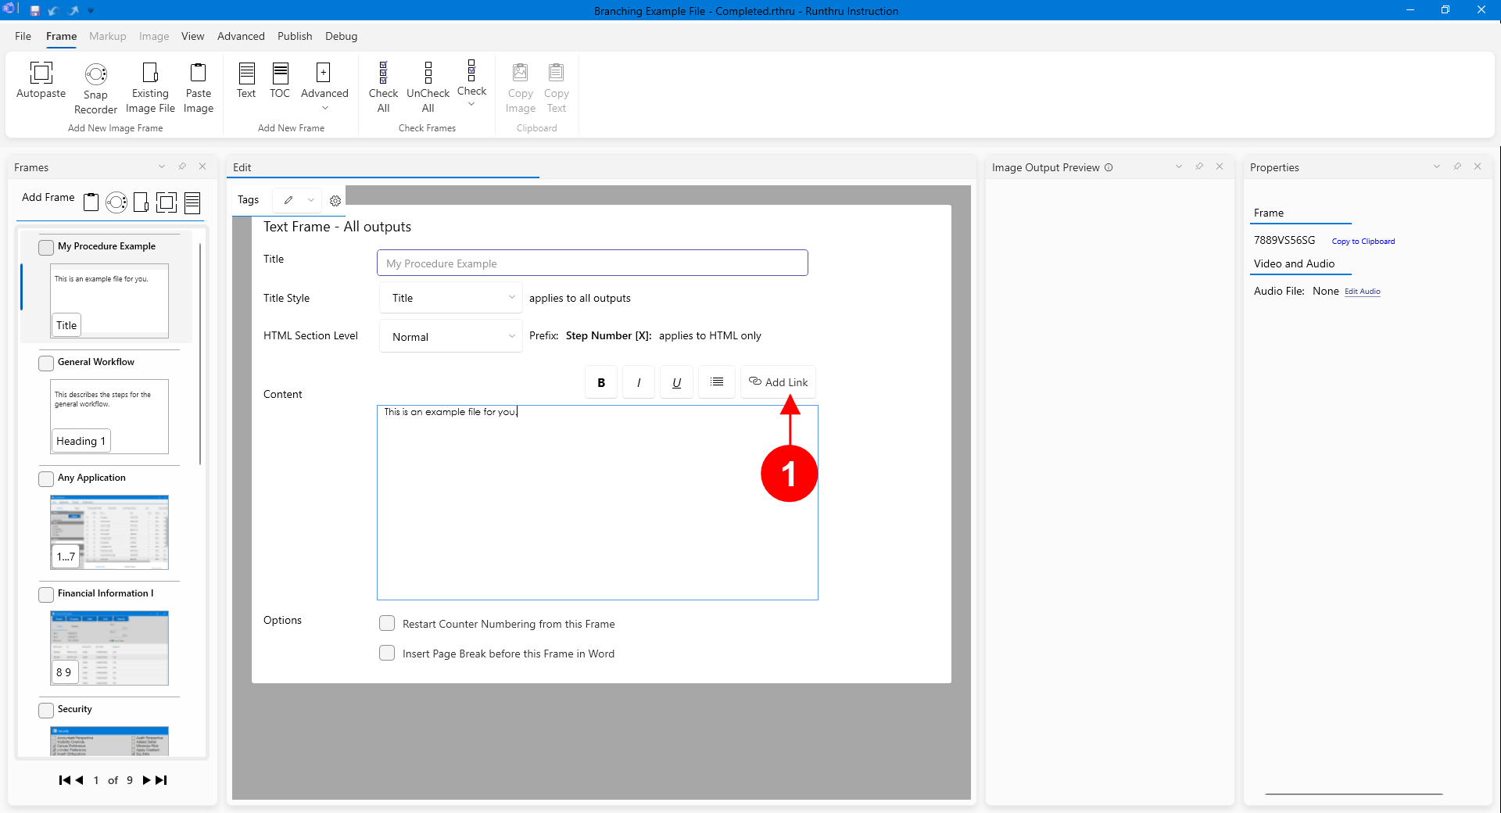Click UnCheck All frames icon

[428, 73]
